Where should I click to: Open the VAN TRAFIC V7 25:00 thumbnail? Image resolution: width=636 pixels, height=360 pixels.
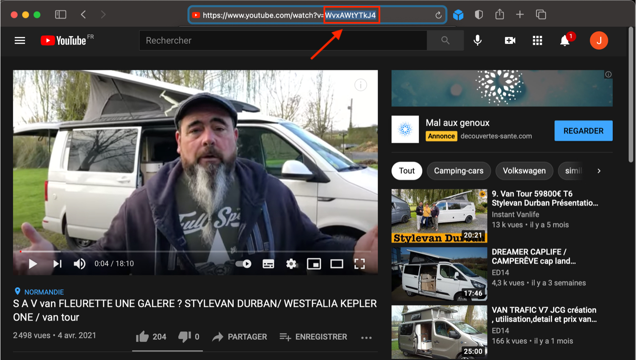click(439, 332)
